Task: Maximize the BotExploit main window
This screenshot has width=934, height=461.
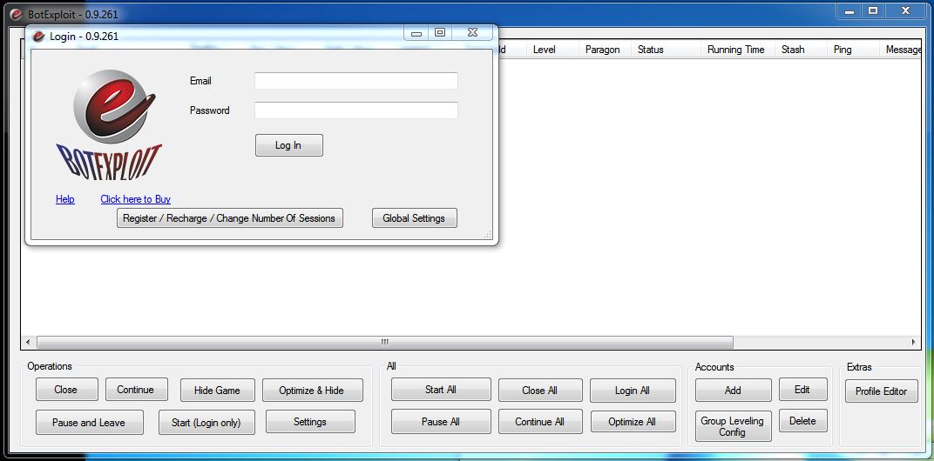Action: click(x=873, y=11)
